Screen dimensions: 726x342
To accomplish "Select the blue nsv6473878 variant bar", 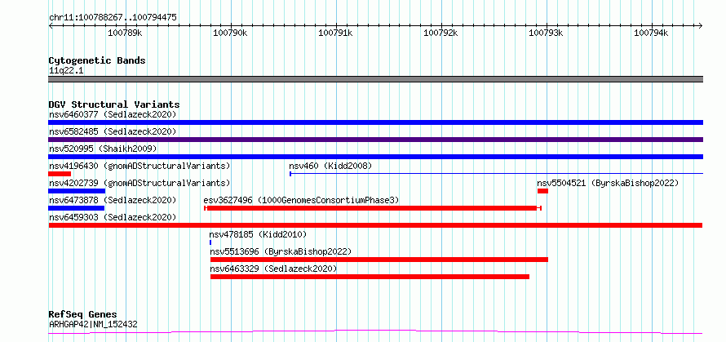I will click(77, 208).
